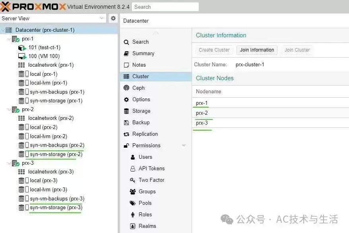Select the prx-1 row in Cluster Nodes

(270, 103)
